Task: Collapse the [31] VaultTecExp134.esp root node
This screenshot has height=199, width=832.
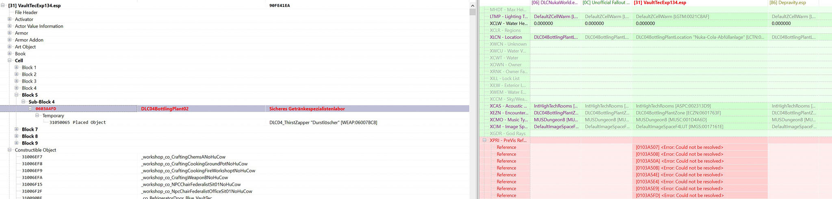Action: click(x=3, y=6)
